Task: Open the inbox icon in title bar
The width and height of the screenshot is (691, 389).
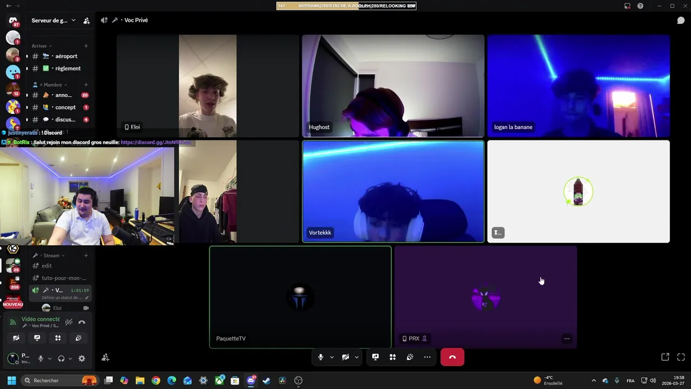Action: pos(627,6)
